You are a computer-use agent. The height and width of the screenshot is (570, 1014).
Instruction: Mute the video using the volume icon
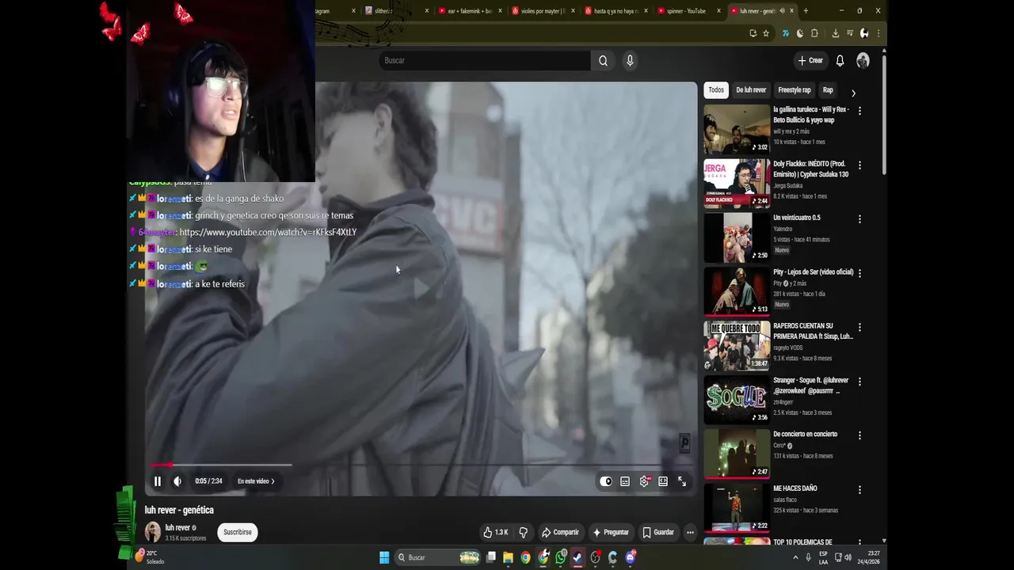(x=177, y=481)
